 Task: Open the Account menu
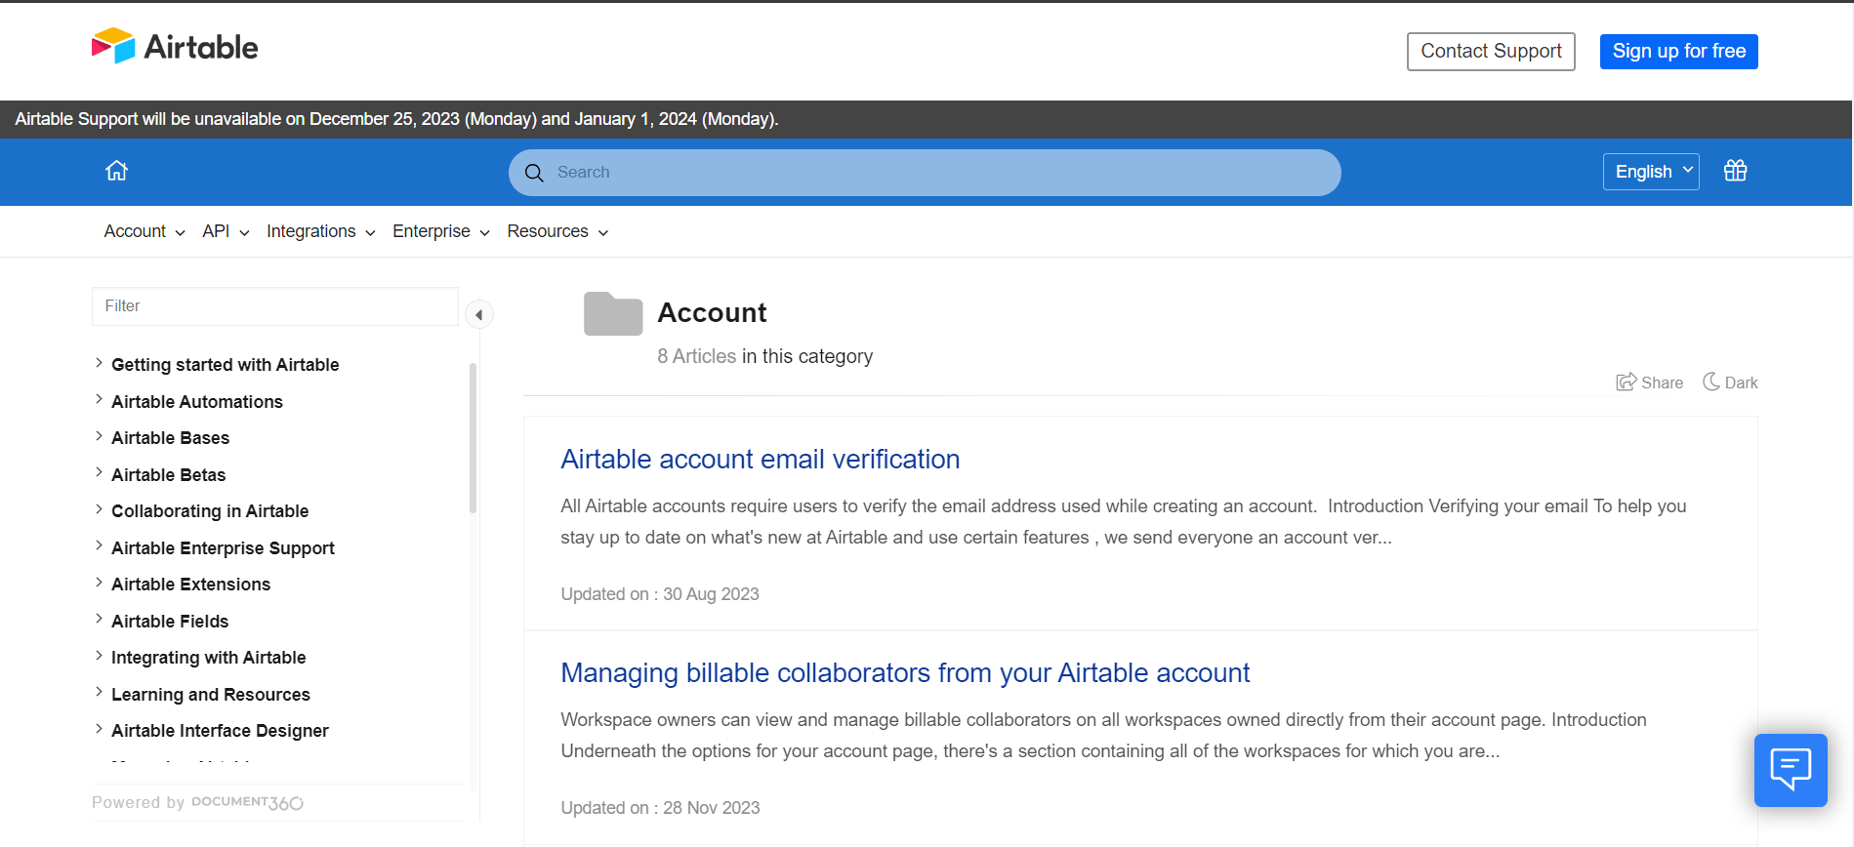[x=144, y=231]
